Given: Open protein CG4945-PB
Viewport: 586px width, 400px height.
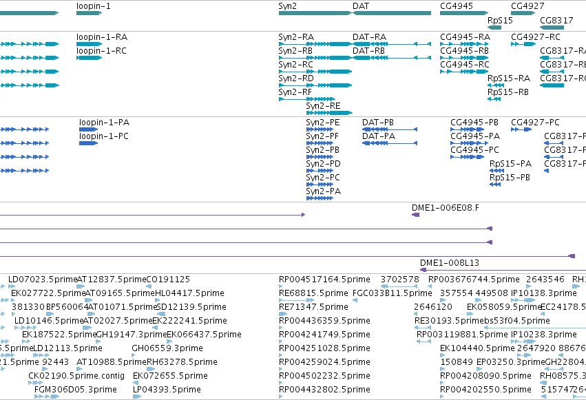Looking at the screenshot, I should (x=468, y=129).
